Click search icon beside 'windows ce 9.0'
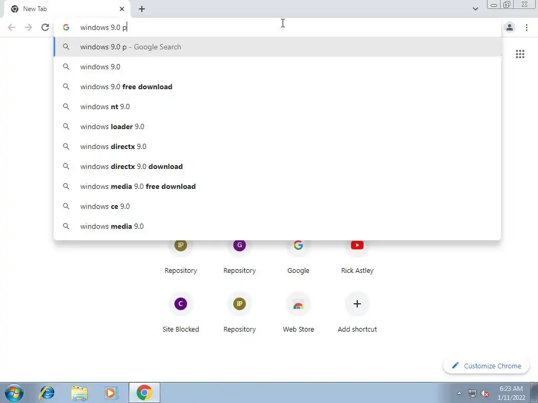Image resolution: width=538 pixels, height=403 pixels. [x=66, y=206]
